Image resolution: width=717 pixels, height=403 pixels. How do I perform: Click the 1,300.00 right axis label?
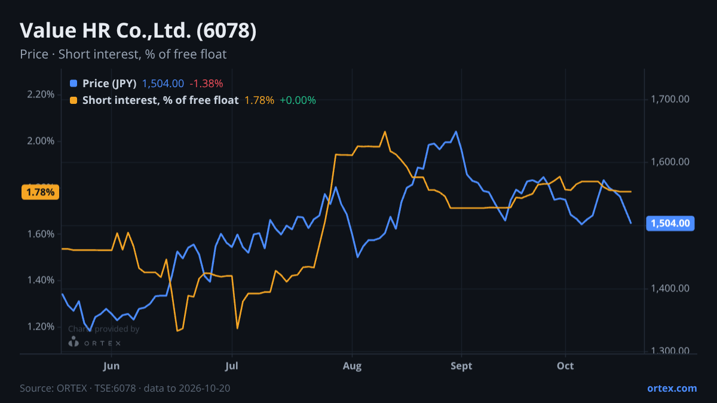point(670,351)
